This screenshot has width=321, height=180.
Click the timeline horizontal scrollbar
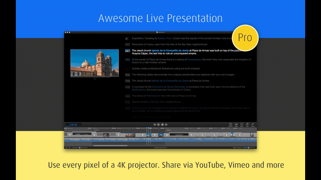pos(110,145)
